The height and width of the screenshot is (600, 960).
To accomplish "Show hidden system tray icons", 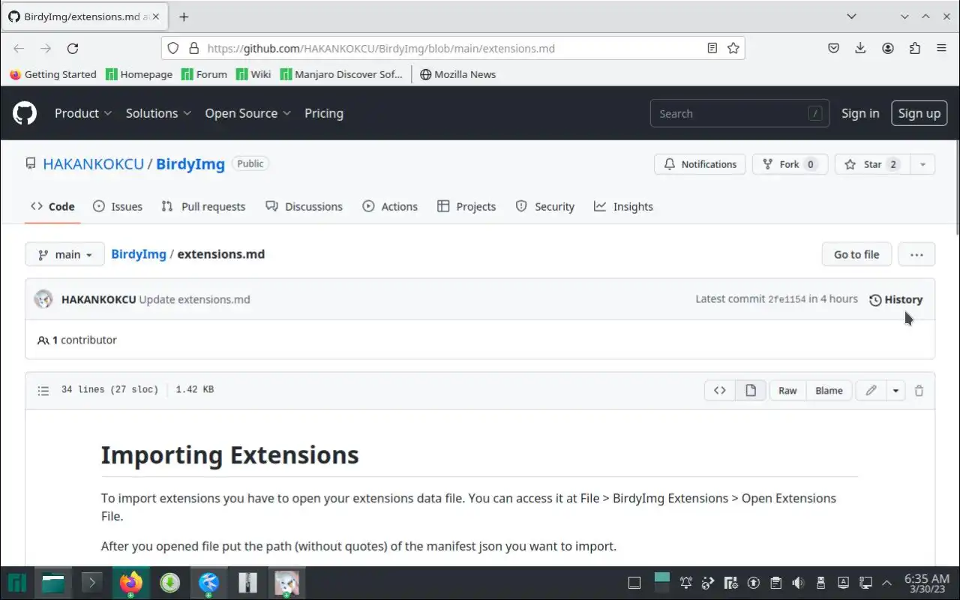I will click(887, 583).
